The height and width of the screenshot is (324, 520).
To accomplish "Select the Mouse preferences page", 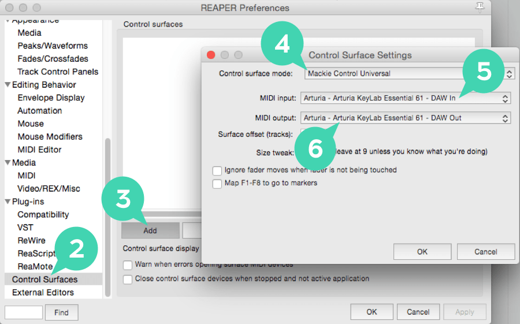I will point(31,124).
